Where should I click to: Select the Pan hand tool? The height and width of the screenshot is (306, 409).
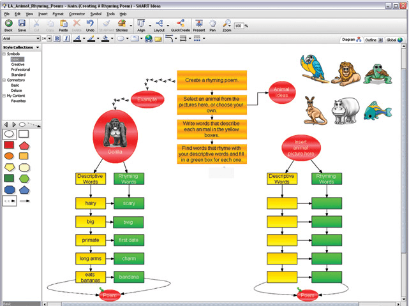point(214,25)
